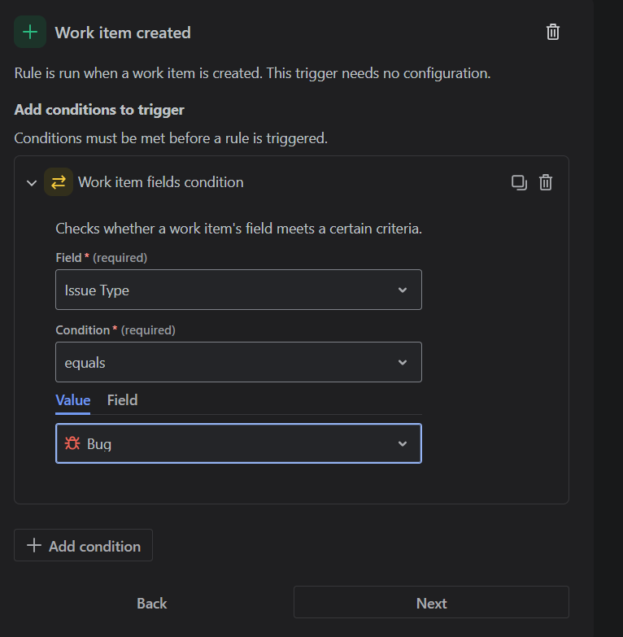Click the Add conditions to trigger heading
The width and height of the screenshot is (623, 637).
click(x=99, y=110)
